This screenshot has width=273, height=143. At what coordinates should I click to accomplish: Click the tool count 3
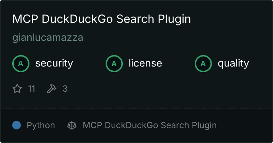(x=65, y=89)
